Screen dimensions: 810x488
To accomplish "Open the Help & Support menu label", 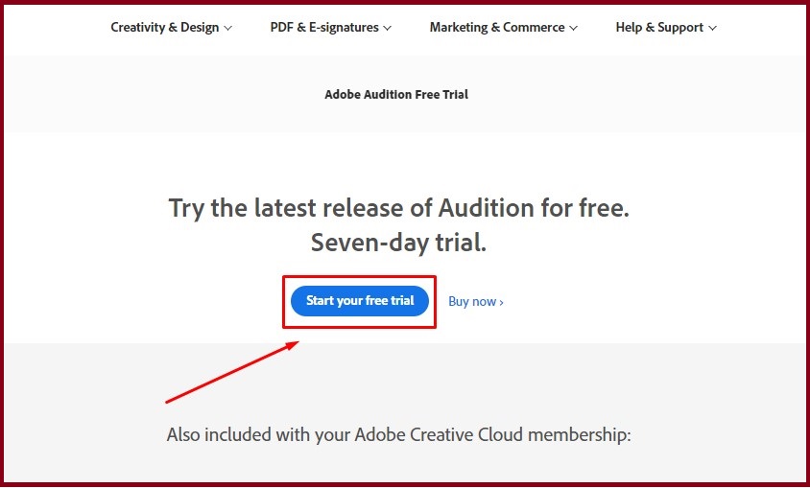I will tap(659, 28).
